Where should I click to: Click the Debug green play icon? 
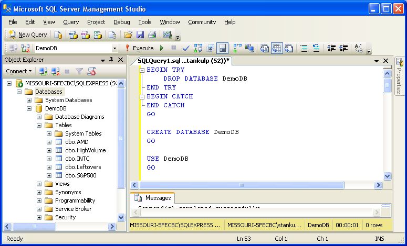pyautogui.click(x=162, y=48)
